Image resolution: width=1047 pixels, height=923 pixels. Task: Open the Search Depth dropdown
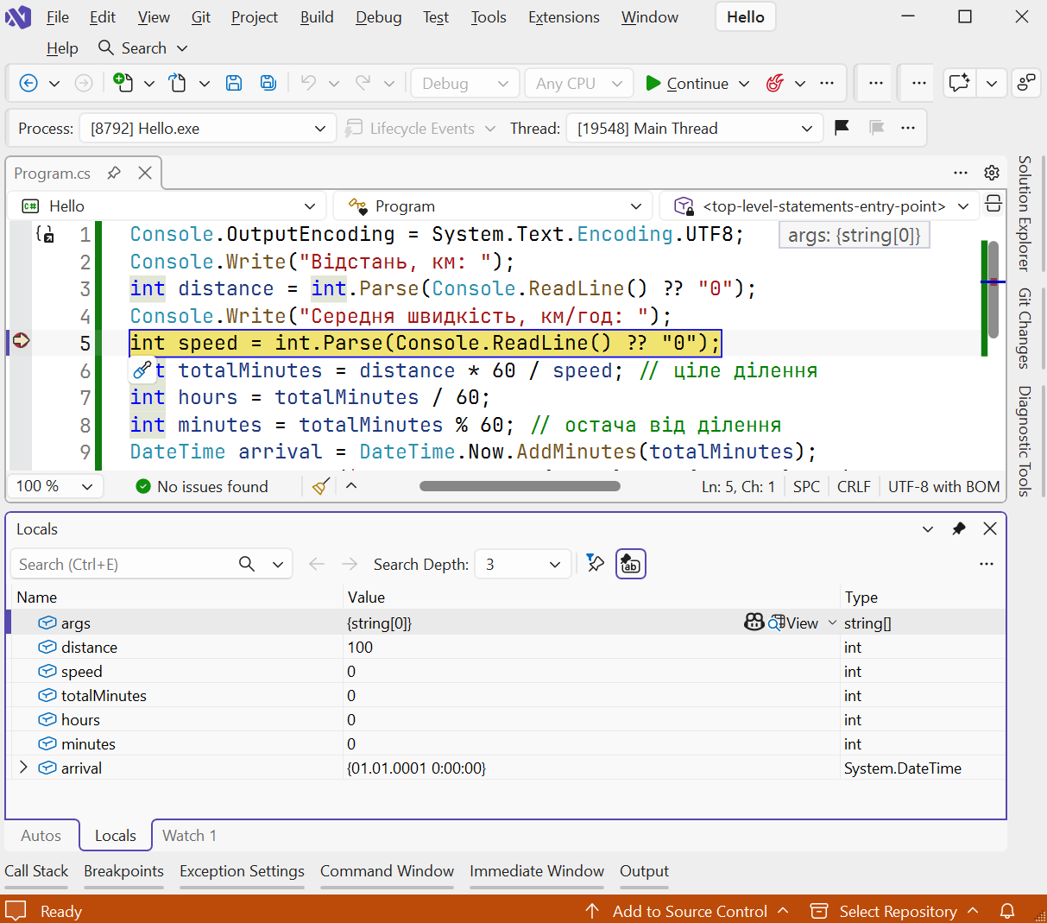523,564
